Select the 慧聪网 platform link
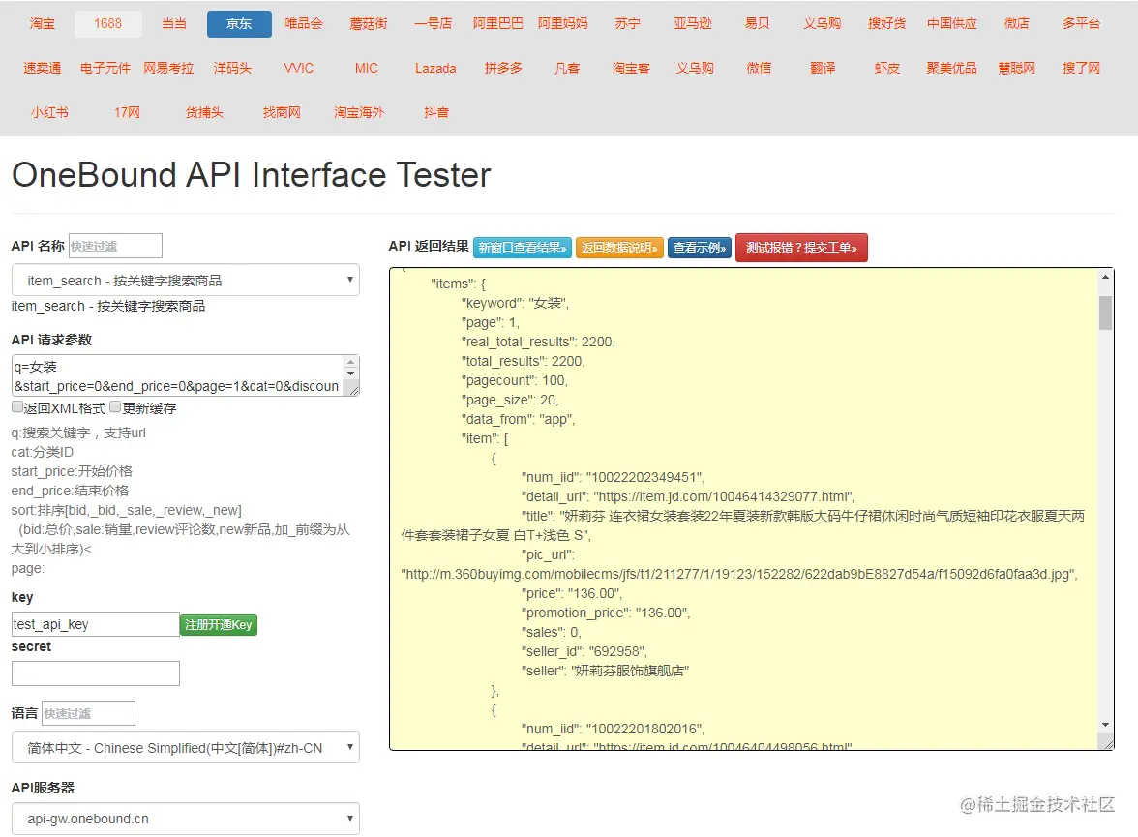 [1017, 69]
